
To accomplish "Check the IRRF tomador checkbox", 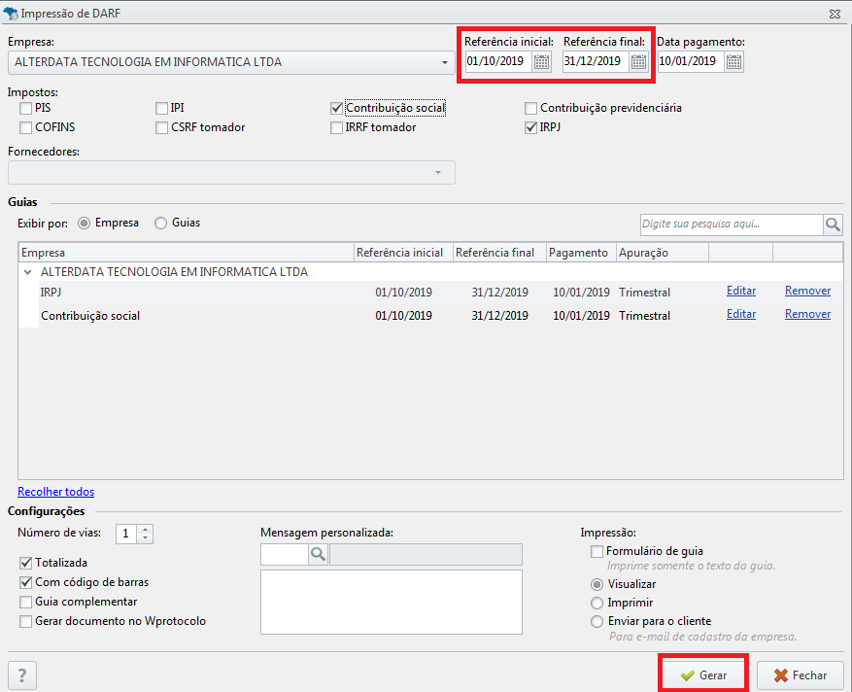I will coord(337,127).
